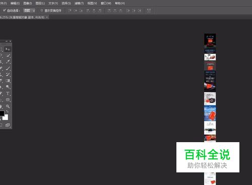Open the 视图(V) menu

point(92,3)
